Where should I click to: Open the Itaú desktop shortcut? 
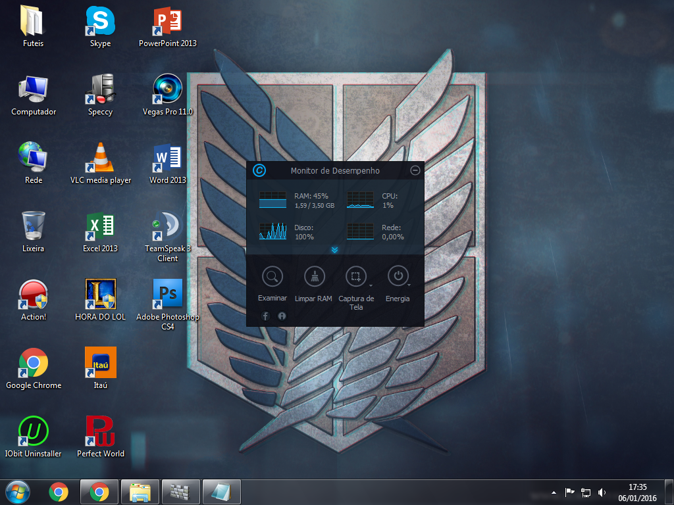click(100, 368)
